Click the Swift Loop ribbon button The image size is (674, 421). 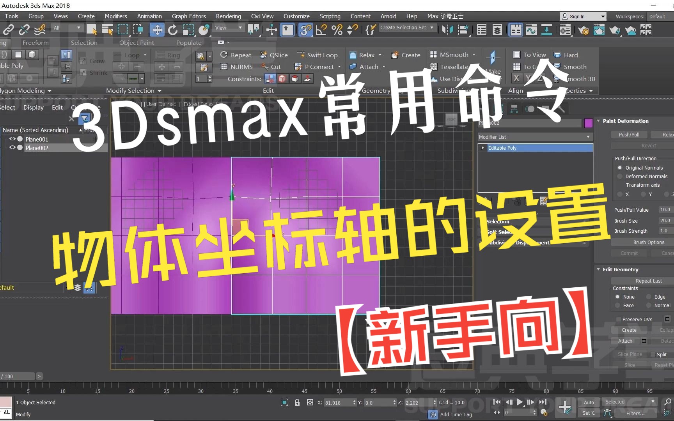(x=317, y=55)
